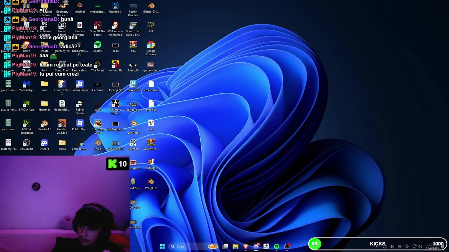Open the chain blend file
449x252 pixels.
[98, 145]
